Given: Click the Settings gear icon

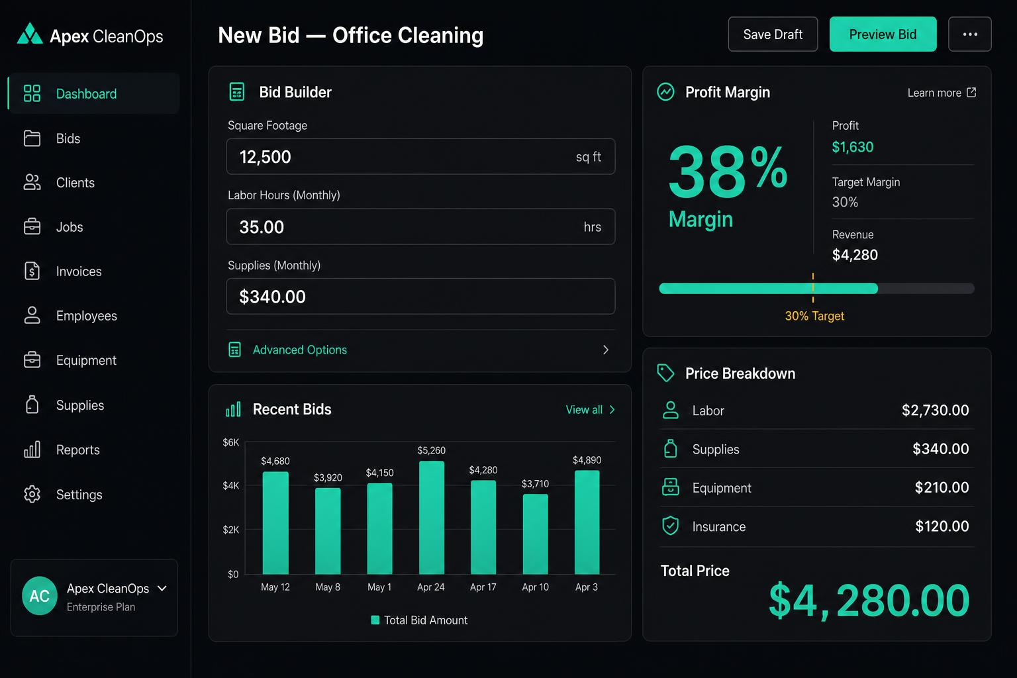Looking at the screenshot, I should click(x=32, y=494).
